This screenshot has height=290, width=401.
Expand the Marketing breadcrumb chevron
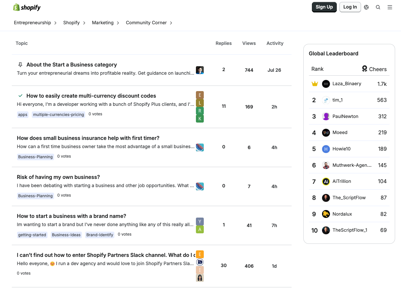coord(118,23)
